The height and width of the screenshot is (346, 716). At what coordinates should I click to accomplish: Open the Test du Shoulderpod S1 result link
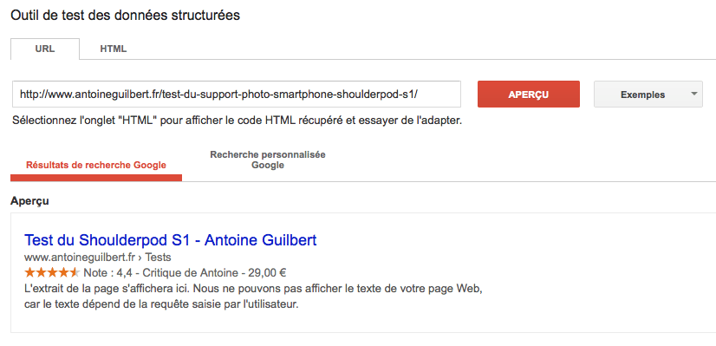click(170, 240)
